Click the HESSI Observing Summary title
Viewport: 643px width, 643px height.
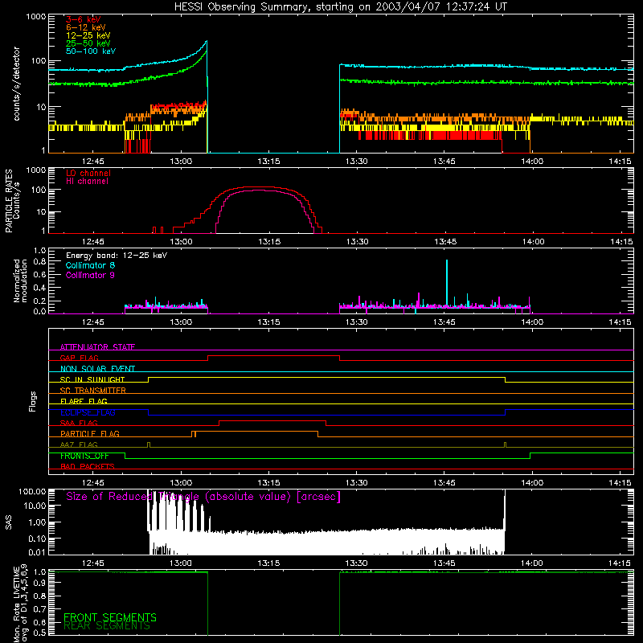pyautogui.click(x=341, y=6)
